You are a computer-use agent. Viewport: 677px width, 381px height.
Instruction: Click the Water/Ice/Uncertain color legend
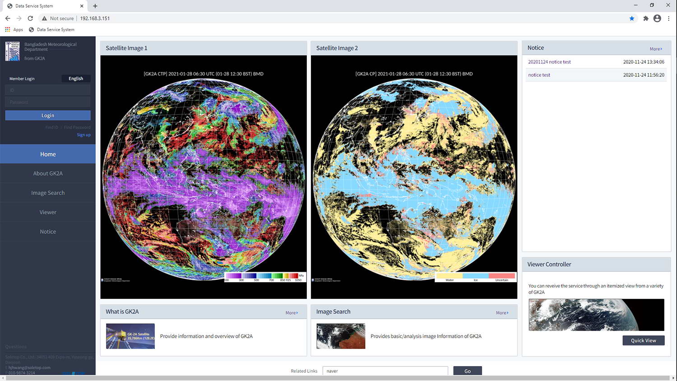pyautogui.click(x=476, y=277)
